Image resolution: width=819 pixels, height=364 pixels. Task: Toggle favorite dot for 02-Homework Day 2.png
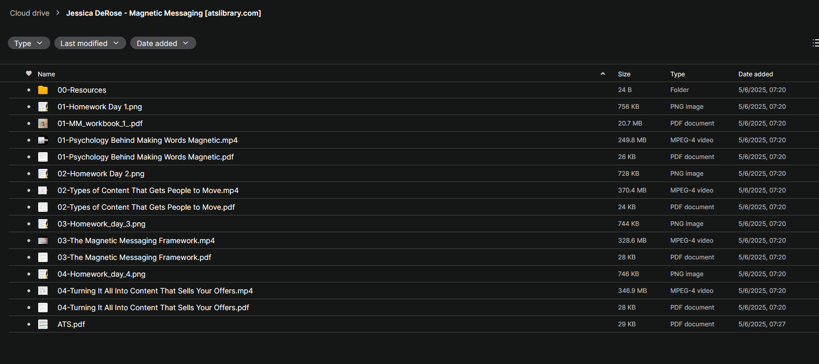pyautogui.click(x=29, y=174)
